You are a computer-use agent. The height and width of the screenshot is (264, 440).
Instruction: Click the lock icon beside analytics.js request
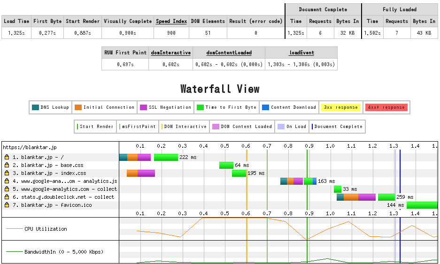[7, 181]
